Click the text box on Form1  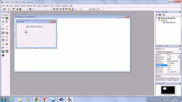tap(35, 27)
